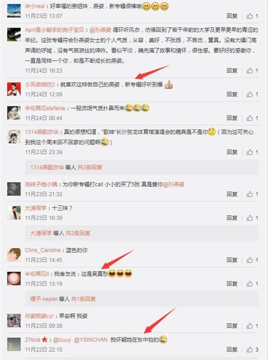Open the @孙燕姿 mention in April's comment

[x=100, y=30]
